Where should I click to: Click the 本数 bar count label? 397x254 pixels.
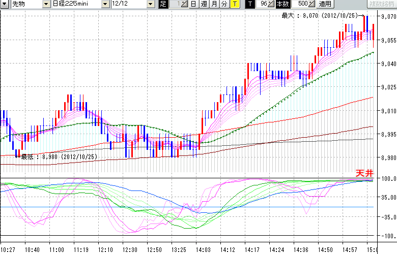[282, 4]
